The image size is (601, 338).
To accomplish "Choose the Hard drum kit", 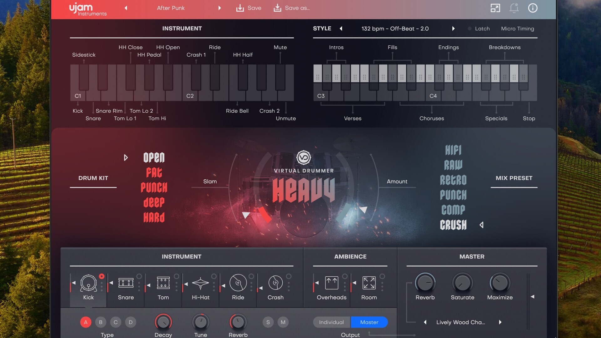I will (x=154, y=217).
